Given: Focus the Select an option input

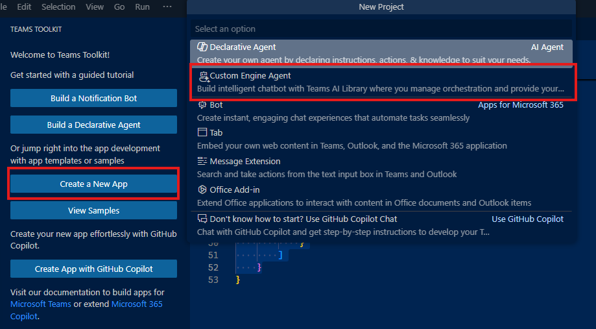Looking at the screenshot, I should pos(381,29).
